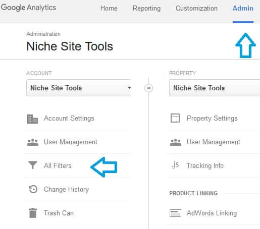260x229 pixels.
Task: Open the Trash Can link
Action: click(x=59, y=213)
